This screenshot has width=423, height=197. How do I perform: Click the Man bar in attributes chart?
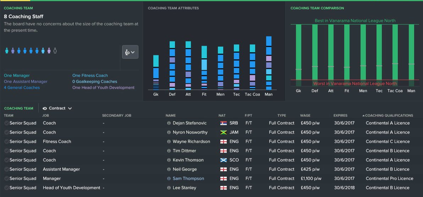click(269, 63)
